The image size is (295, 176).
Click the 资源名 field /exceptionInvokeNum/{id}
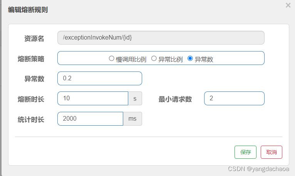161,38
